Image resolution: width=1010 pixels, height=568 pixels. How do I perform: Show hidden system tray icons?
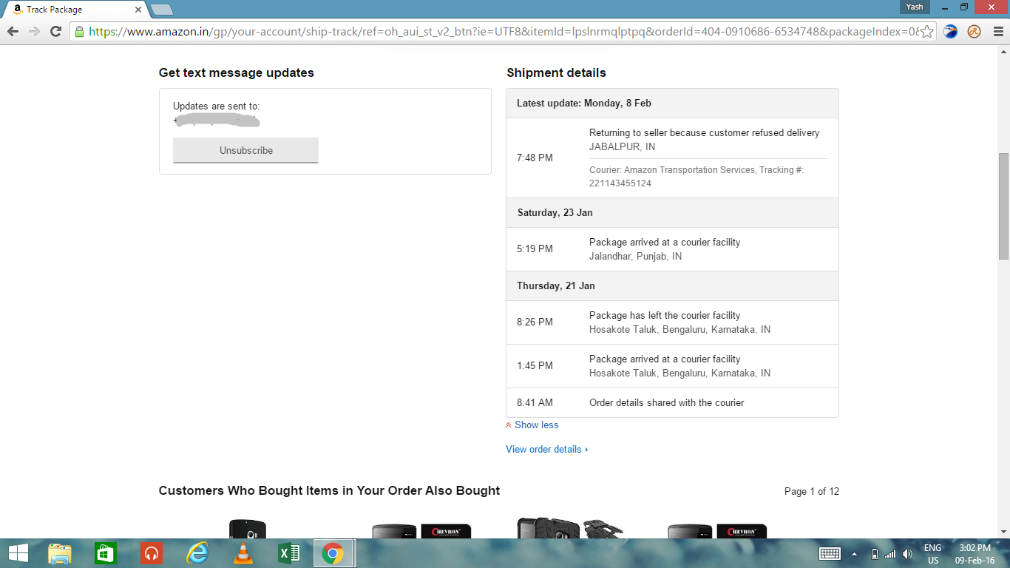pyautogui.click(x=855, y=554)
